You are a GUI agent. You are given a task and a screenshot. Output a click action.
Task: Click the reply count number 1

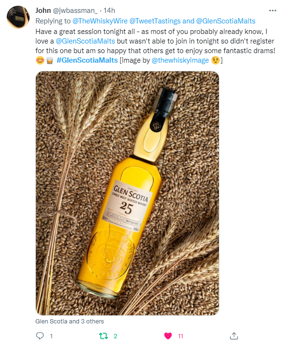pyautogui.click(x=51, y=336)
